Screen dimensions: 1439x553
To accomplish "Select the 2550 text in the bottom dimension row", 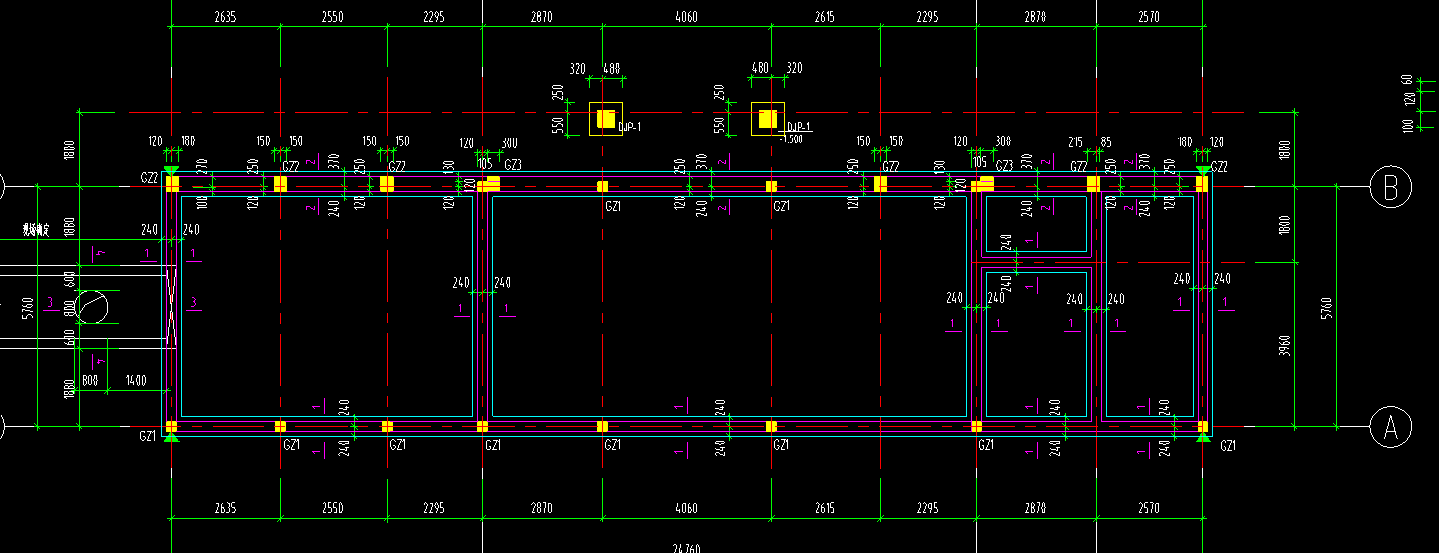I will (333, 508).
